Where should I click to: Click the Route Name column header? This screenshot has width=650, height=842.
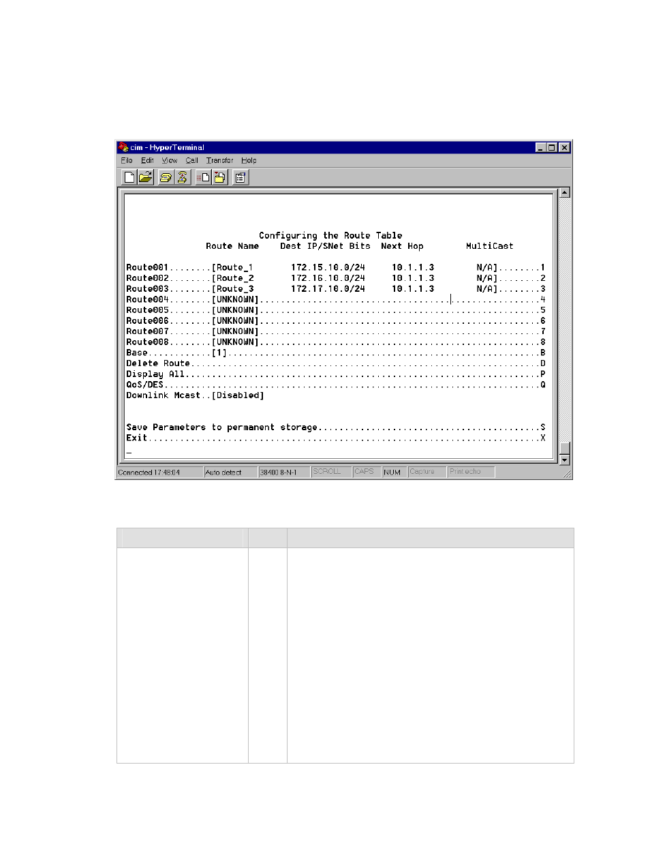232,246
